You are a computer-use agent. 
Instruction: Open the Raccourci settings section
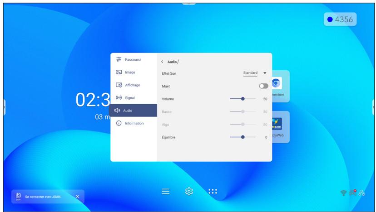point(134,60)
